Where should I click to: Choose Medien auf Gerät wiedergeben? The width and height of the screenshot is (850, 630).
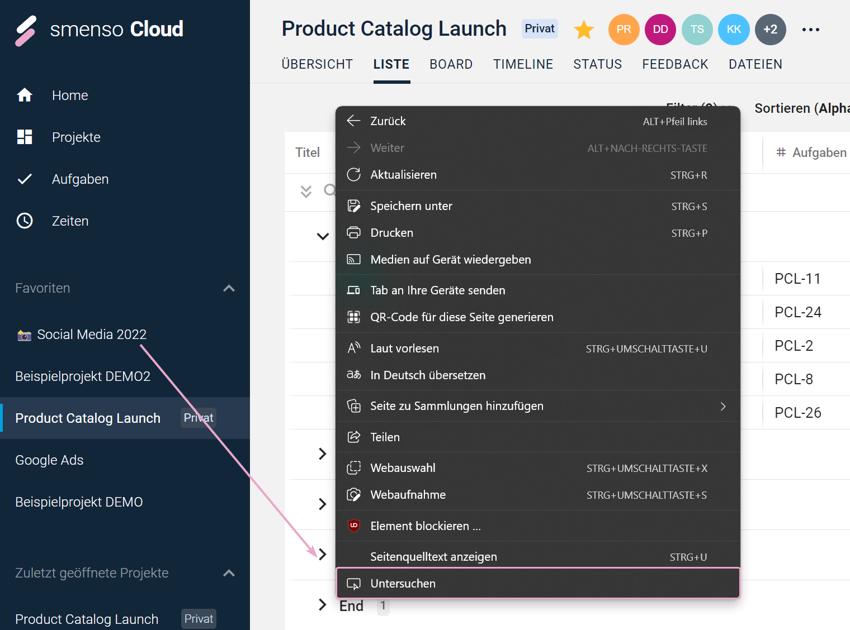[538, 259]
